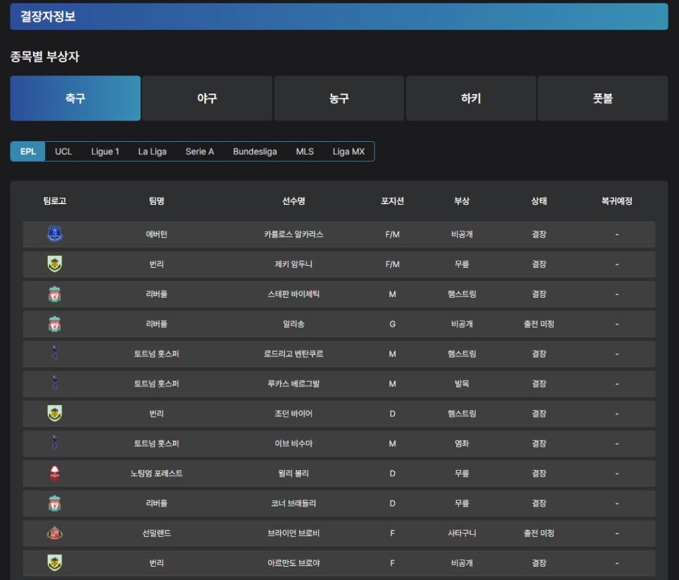Click the Burnley logo beside 제키 암두니

[x=54, y=264]
